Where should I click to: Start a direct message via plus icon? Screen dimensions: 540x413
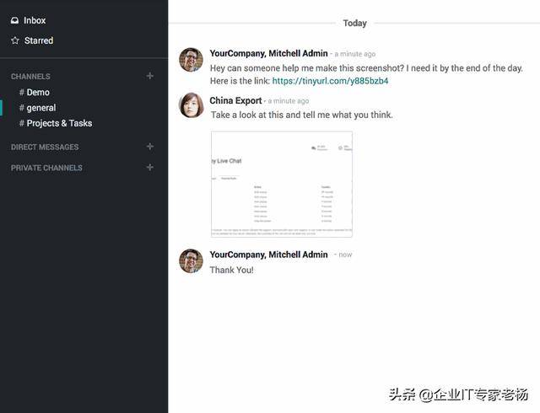[150, 147]
